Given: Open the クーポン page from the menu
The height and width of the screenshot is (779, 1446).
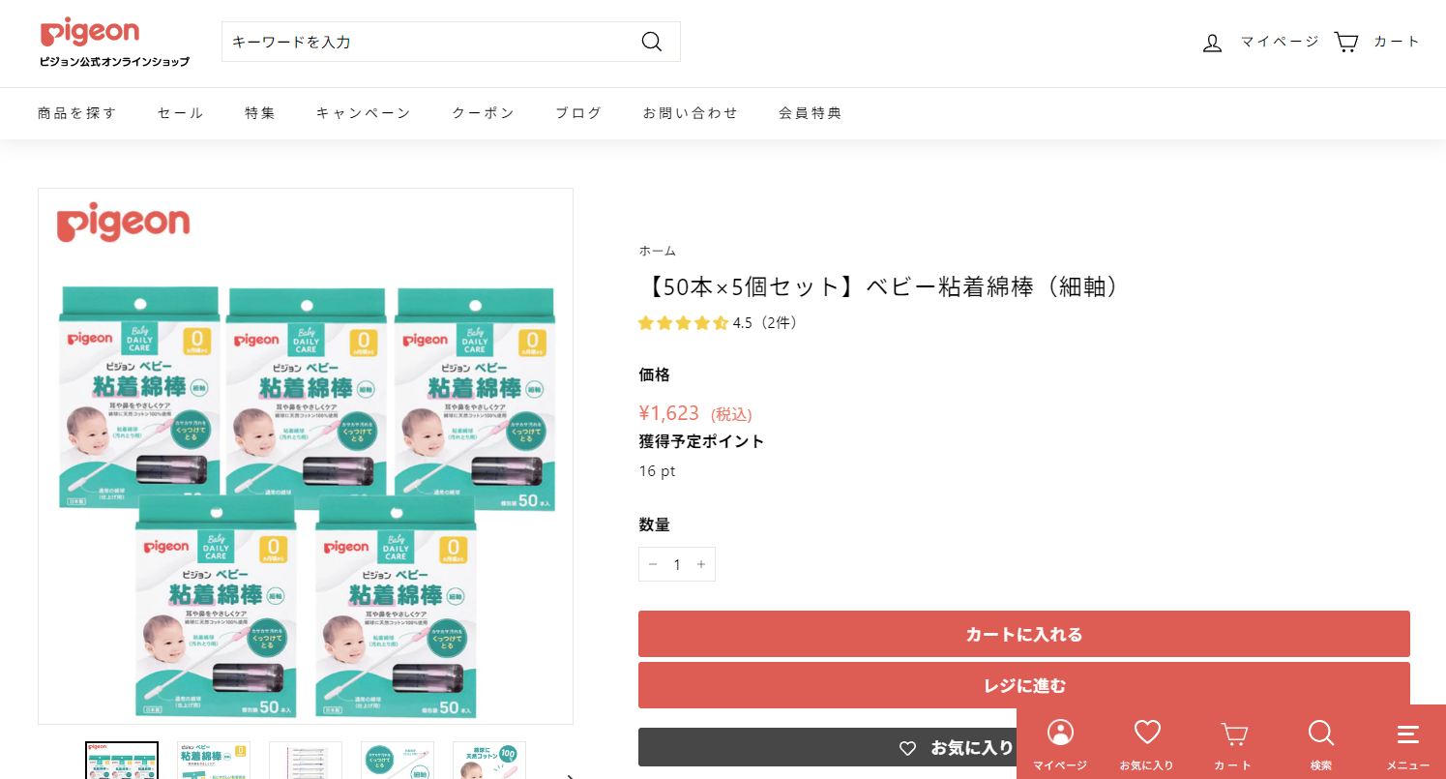Looking at the screenshot, I should click(483, 112).
